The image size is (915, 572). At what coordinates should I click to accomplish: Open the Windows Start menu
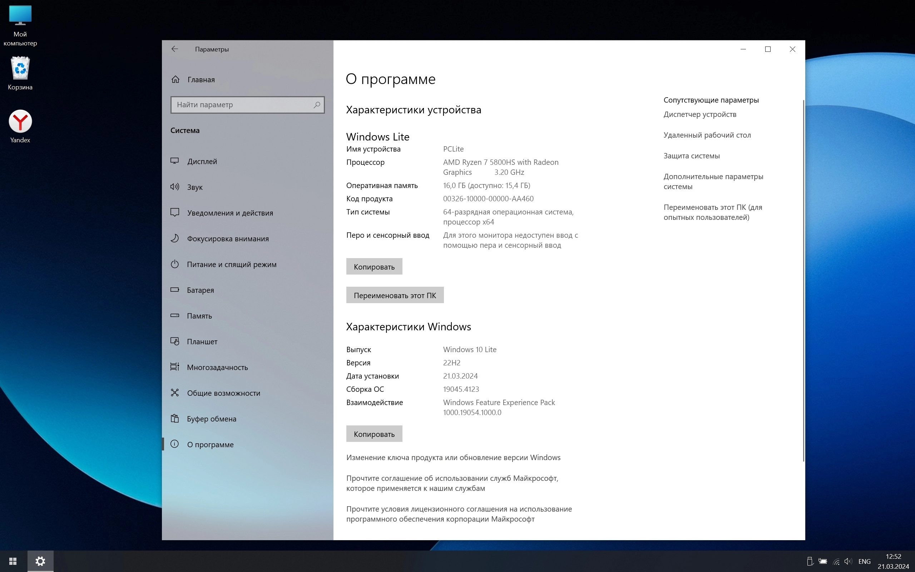tap(13, 561)
